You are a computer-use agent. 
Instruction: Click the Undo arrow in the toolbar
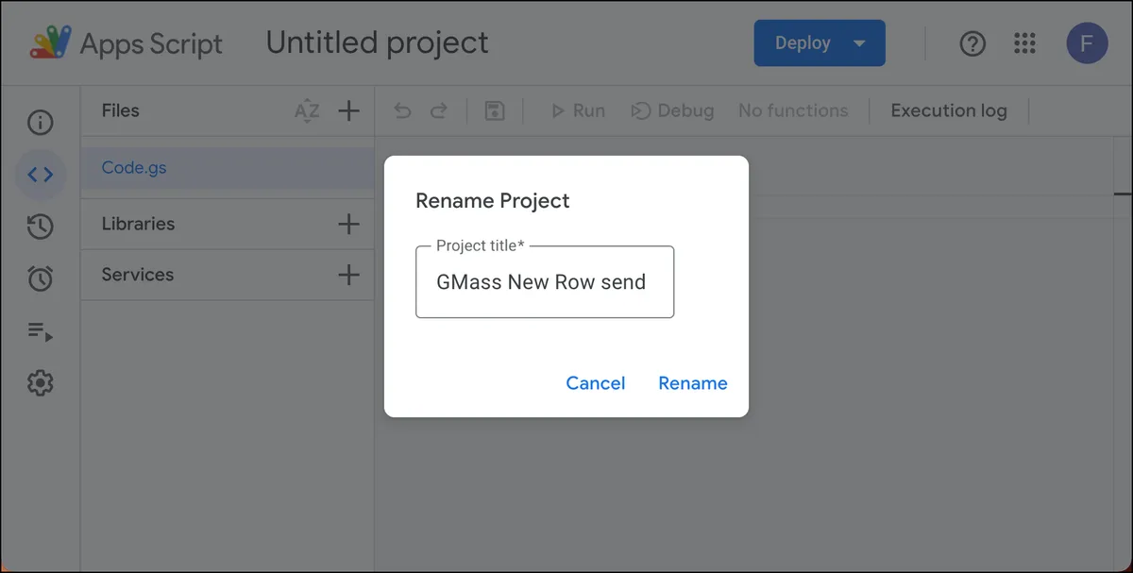pos(403,110)
